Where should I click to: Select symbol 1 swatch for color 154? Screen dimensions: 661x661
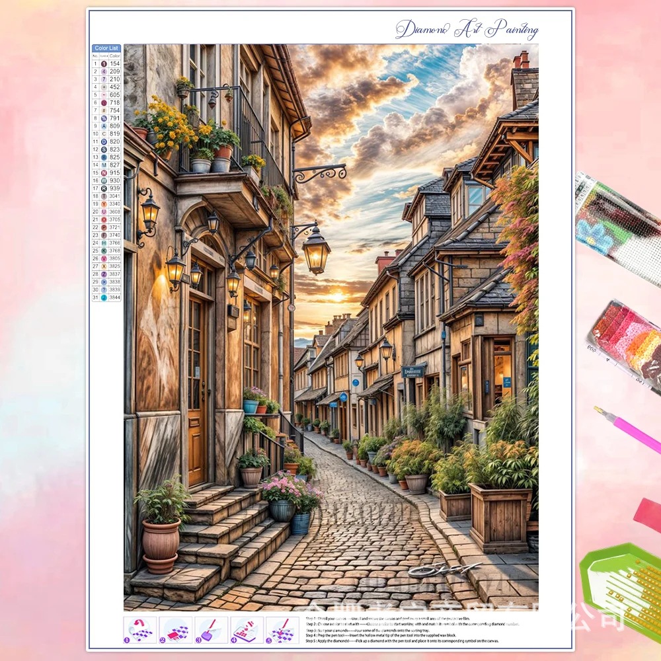[x=104, y=63]
